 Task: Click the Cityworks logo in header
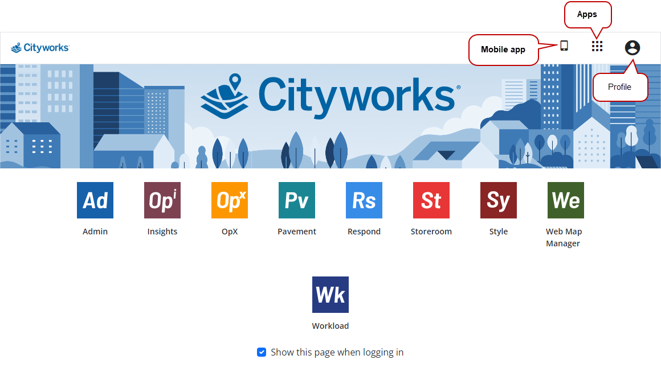40,48
